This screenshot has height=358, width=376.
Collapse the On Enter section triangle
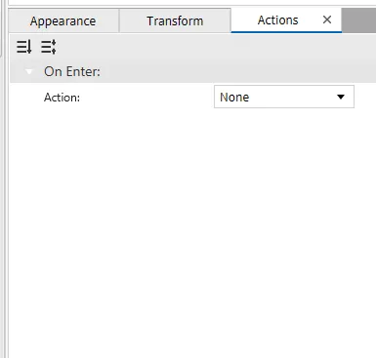tap(29, 71)
